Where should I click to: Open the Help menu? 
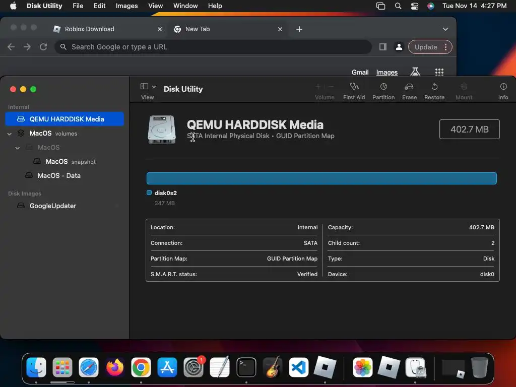[x=215, y=6]
